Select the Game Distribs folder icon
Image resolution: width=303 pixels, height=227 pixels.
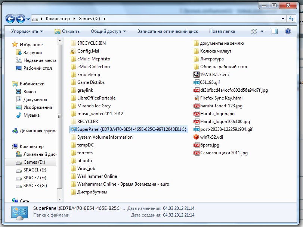tap(73, 82)
